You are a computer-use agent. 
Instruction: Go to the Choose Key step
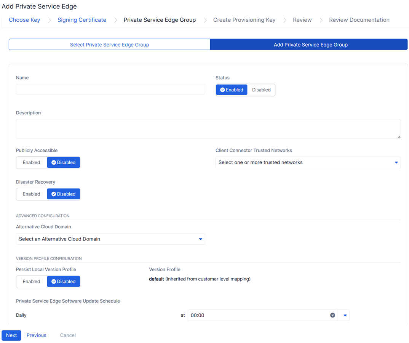(24, 20)
